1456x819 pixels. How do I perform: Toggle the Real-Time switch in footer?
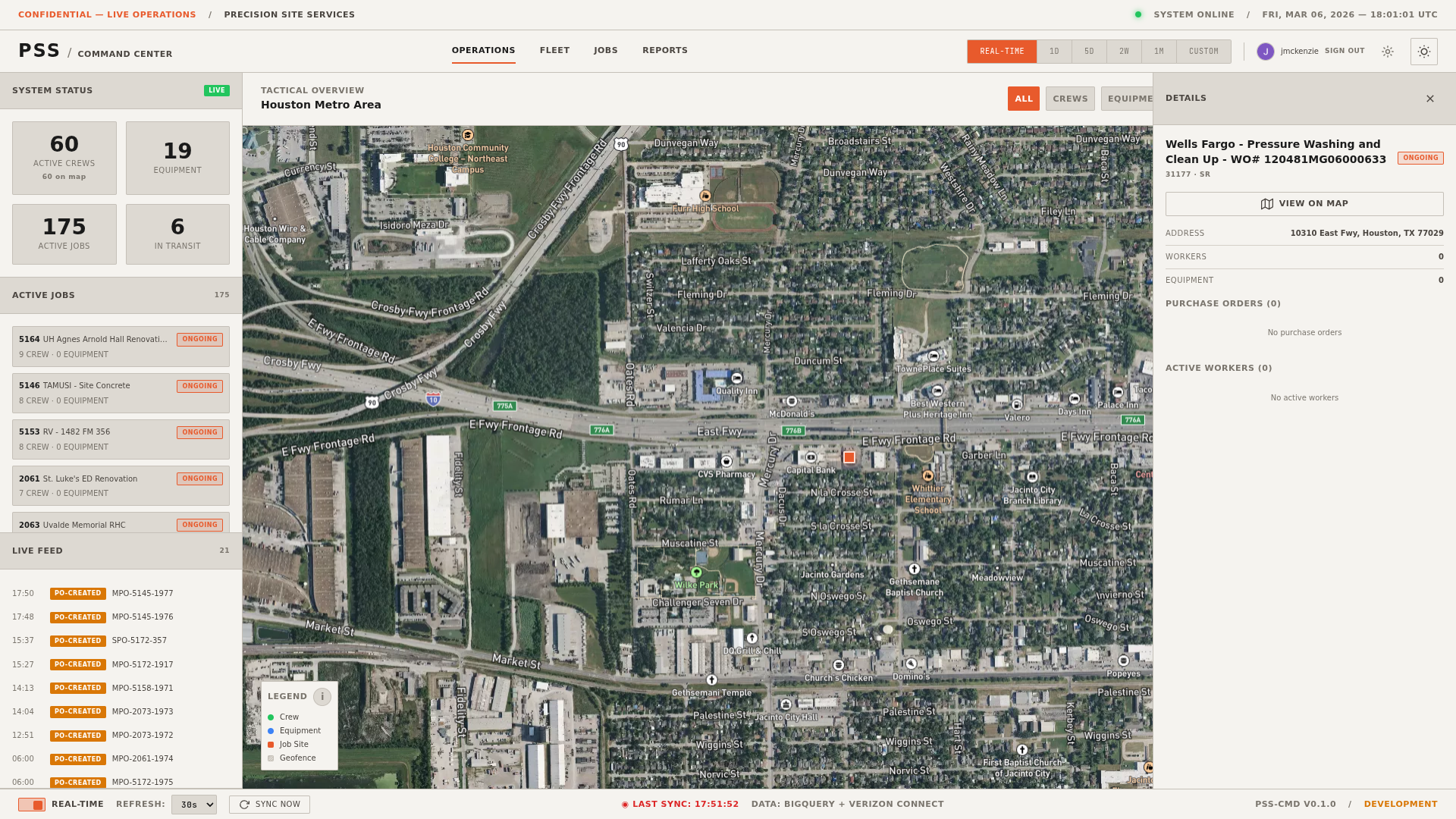tap(32, 805)
